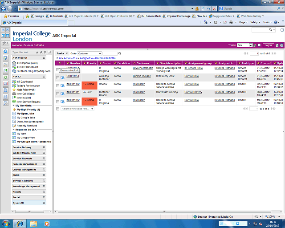The height and width of the screenshot is (228, 285).
Task: Open the New Incident module icon
Action: (15, 98)
